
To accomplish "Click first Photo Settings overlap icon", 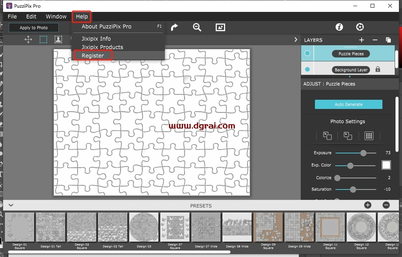I will tap(327, 136).
